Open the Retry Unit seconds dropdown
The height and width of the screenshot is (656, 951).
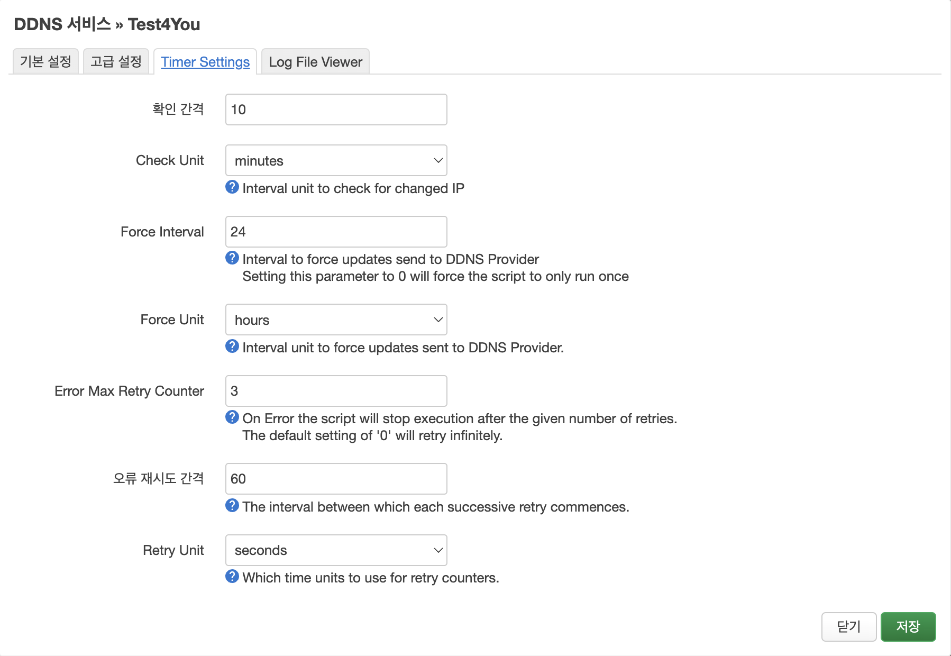tap(336, 550)
